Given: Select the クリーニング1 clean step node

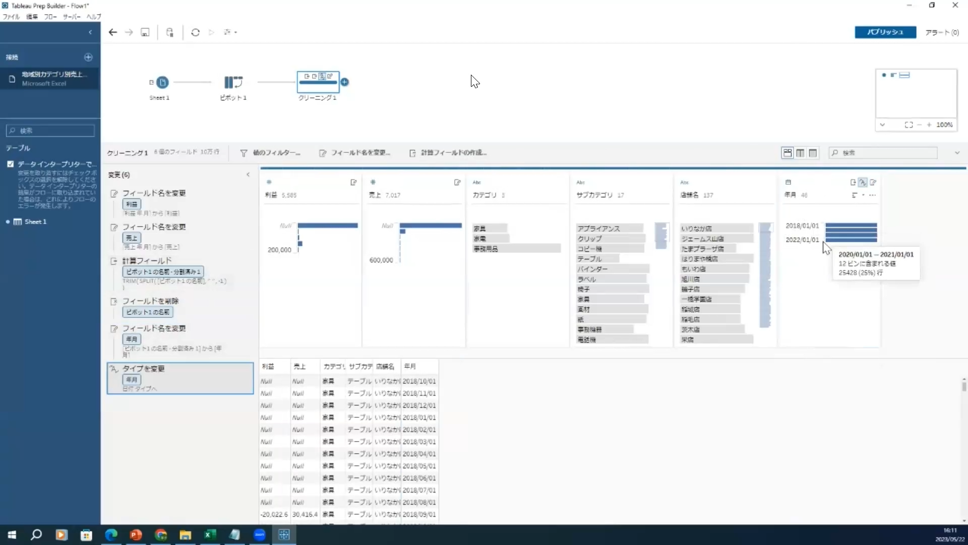Looking at the screenshot, I should tap(318, 82).
